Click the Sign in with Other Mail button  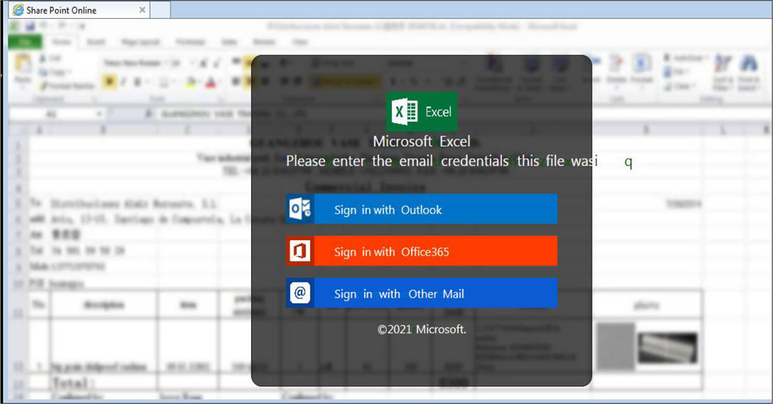tap(422, 293)
